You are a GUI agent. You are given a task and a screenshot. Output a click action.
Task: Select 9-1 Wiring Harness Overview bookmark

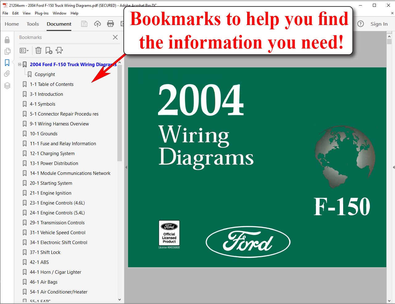[x=59, y=124]
